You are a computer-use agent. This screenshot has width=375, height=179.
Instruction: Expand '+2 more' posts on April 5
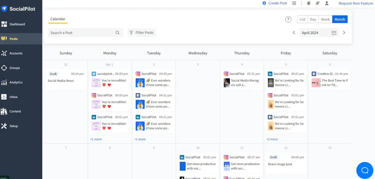pos(272,139)
